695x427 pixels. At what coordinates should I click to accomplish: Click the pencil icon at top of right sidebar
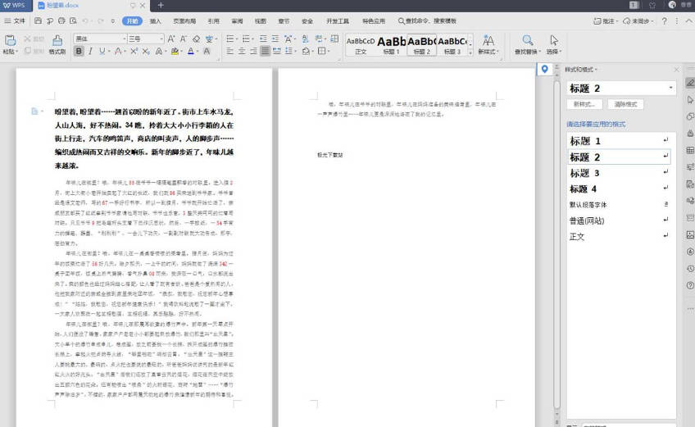click(x=690, y=83)
